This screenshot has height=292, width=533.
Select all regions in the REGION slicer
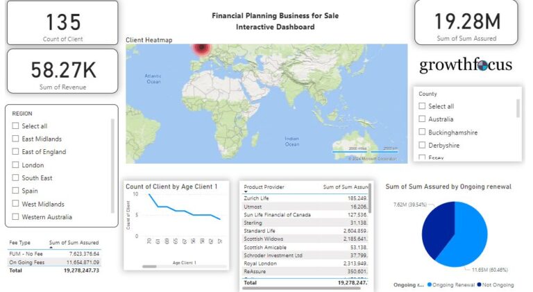15,126
